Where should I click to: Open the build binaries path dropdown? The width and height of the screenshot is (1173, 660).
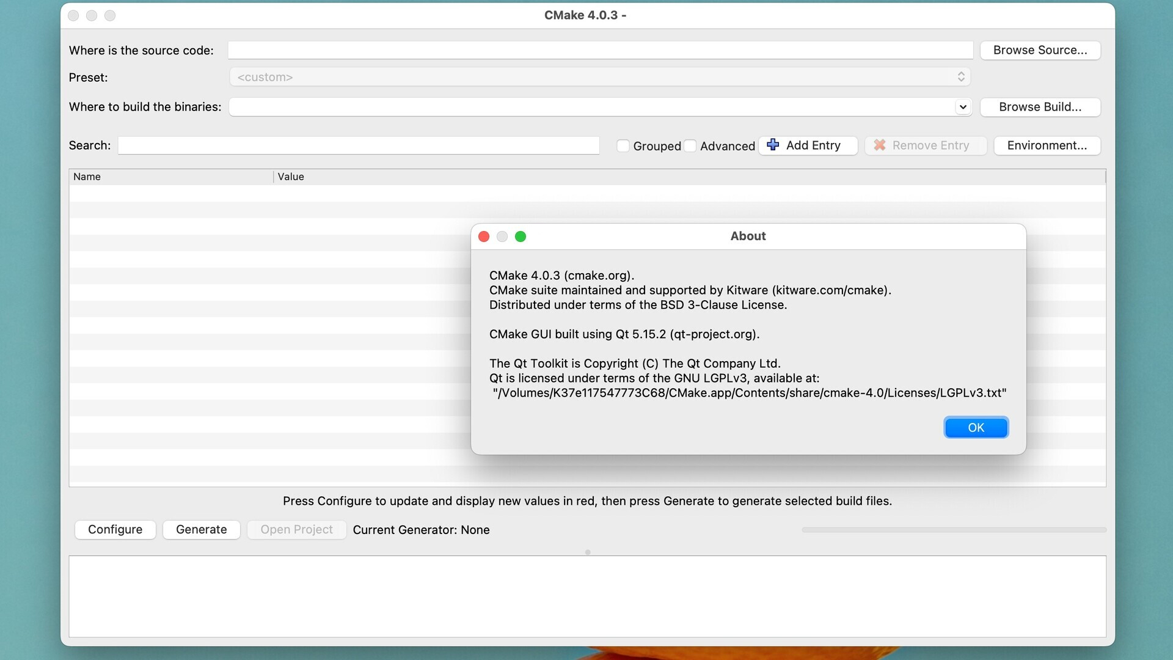pos(963,106)
